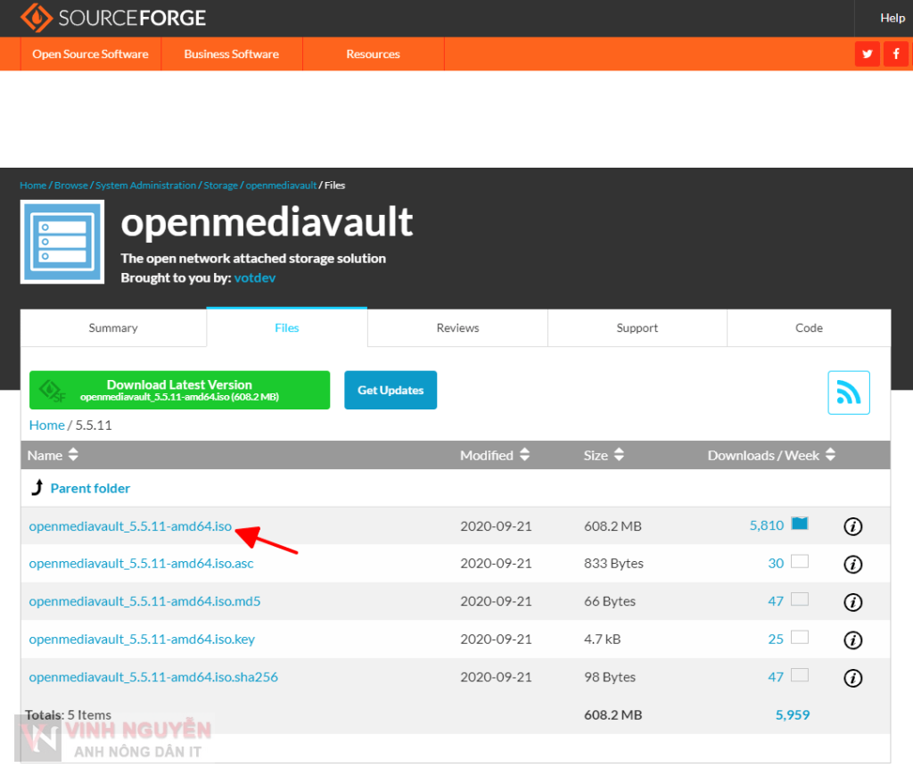The width and height of the screenshot is (913, 776).
Task: Download openmediavault_5.5.11-amd64.iso.sha256
Action: [x=153, y=677]
